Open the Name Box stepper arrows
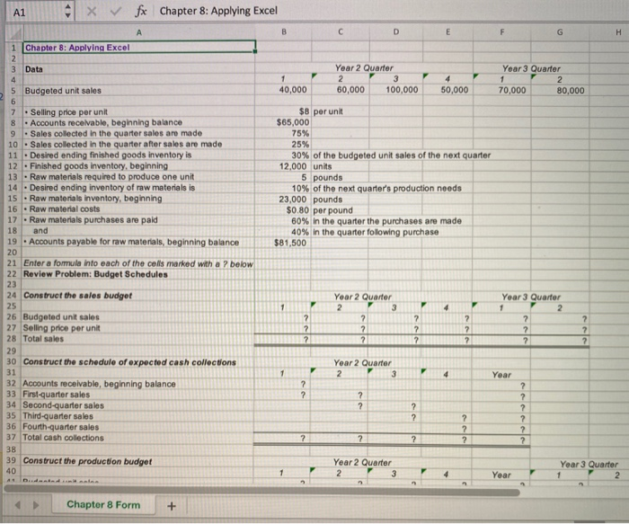Viewport: 629px width, 524px height. point(67,11)
